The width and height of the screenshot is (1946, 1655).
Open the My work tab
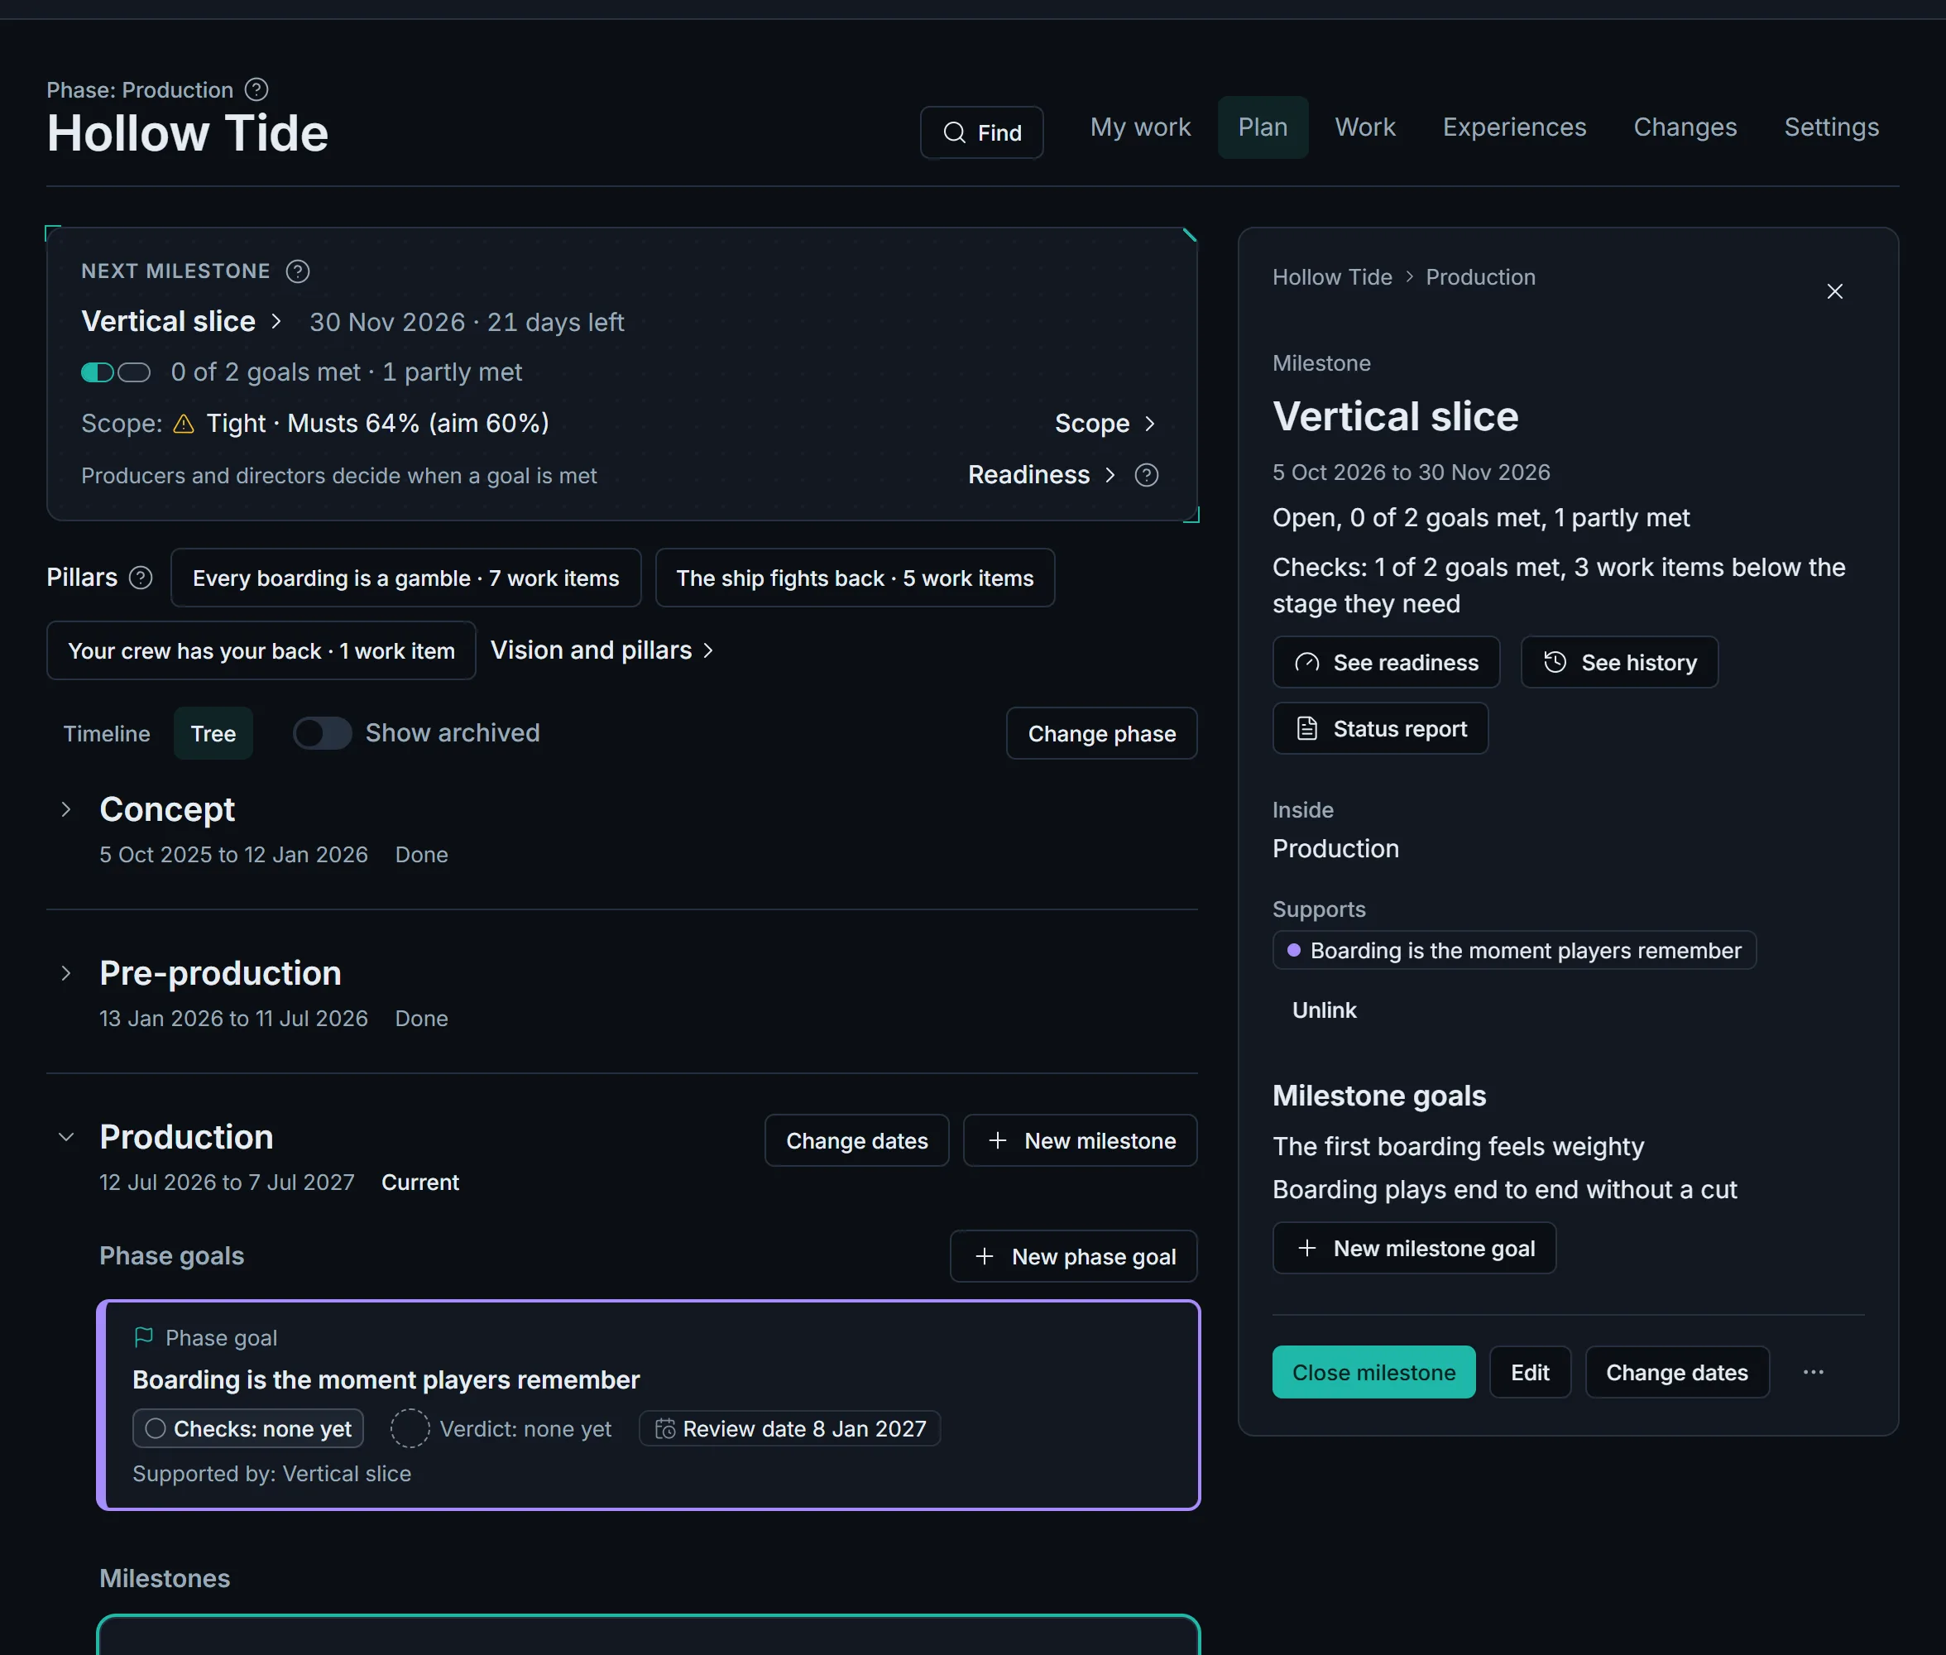1140,127
